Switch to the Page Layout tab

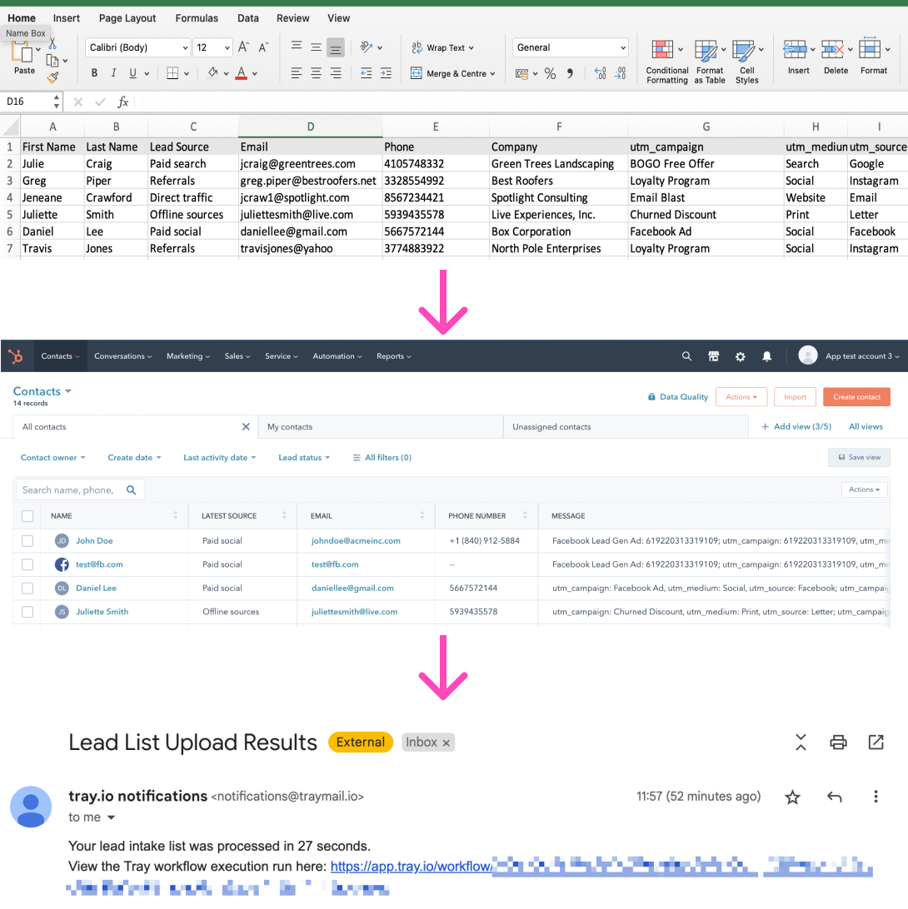point(127,18)
